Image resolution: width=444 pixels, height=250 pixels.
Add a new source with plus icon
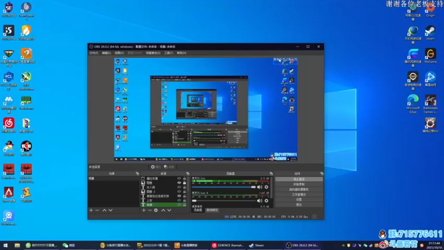(144, 211)
